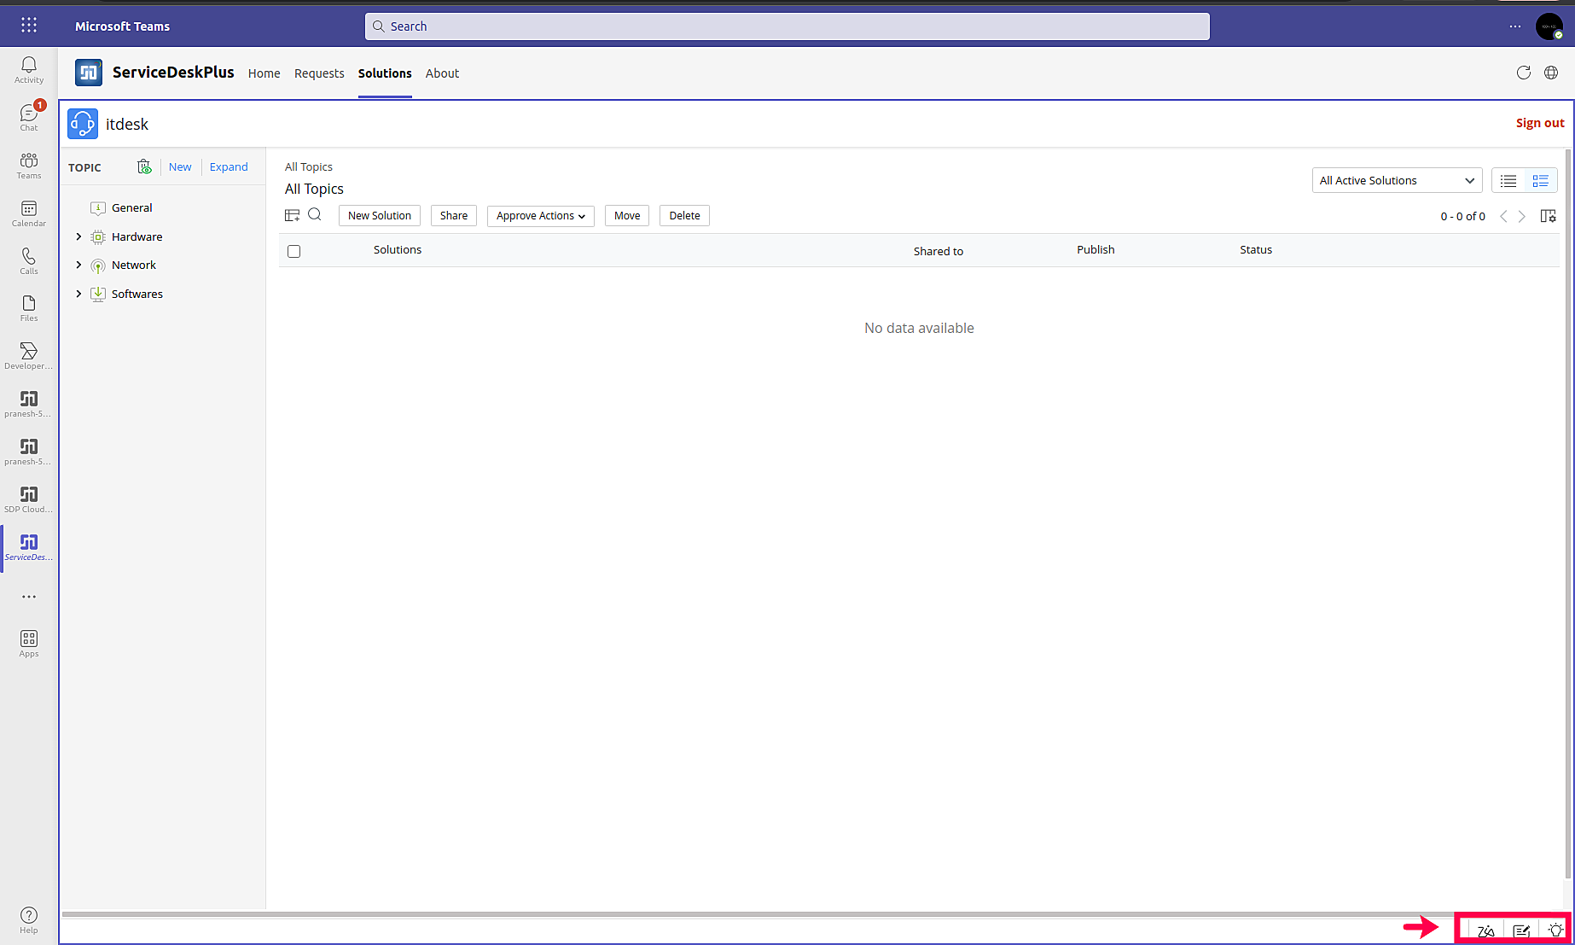The image size is (1575, 945).
Task: Open the Zia assistant icon at bottom right
Action: [x=1485, y=930]
